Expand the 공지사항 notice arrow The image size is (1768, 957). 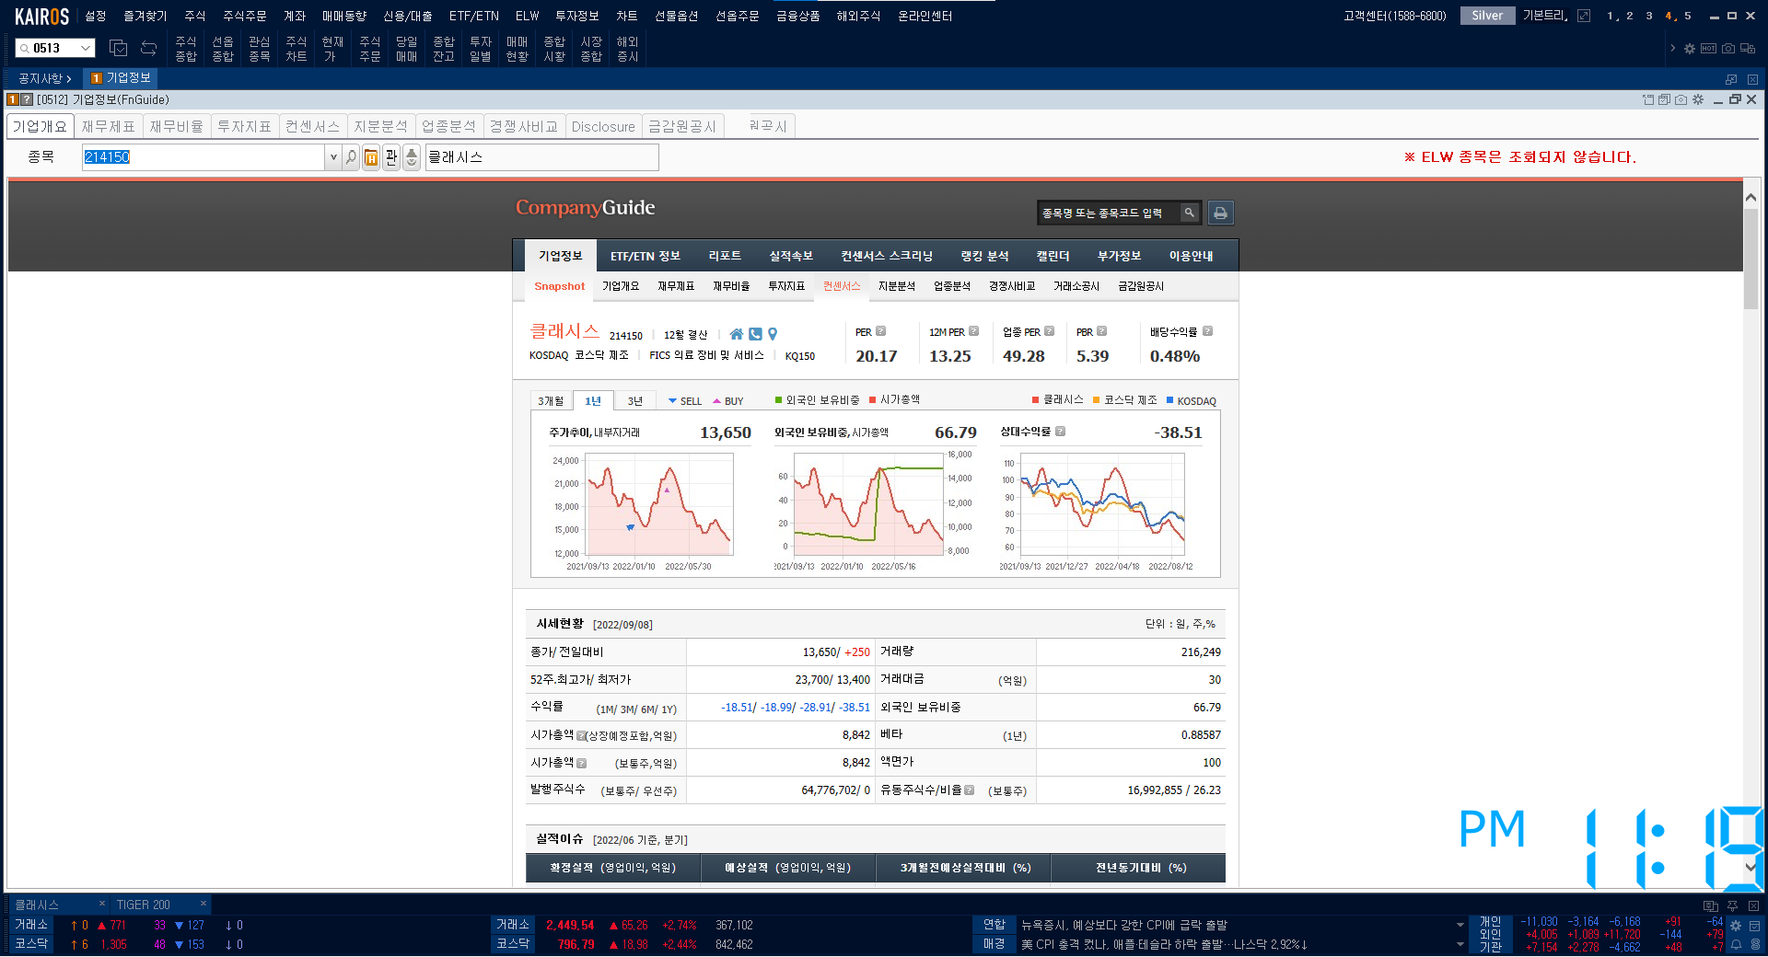(x=69, y=79)
